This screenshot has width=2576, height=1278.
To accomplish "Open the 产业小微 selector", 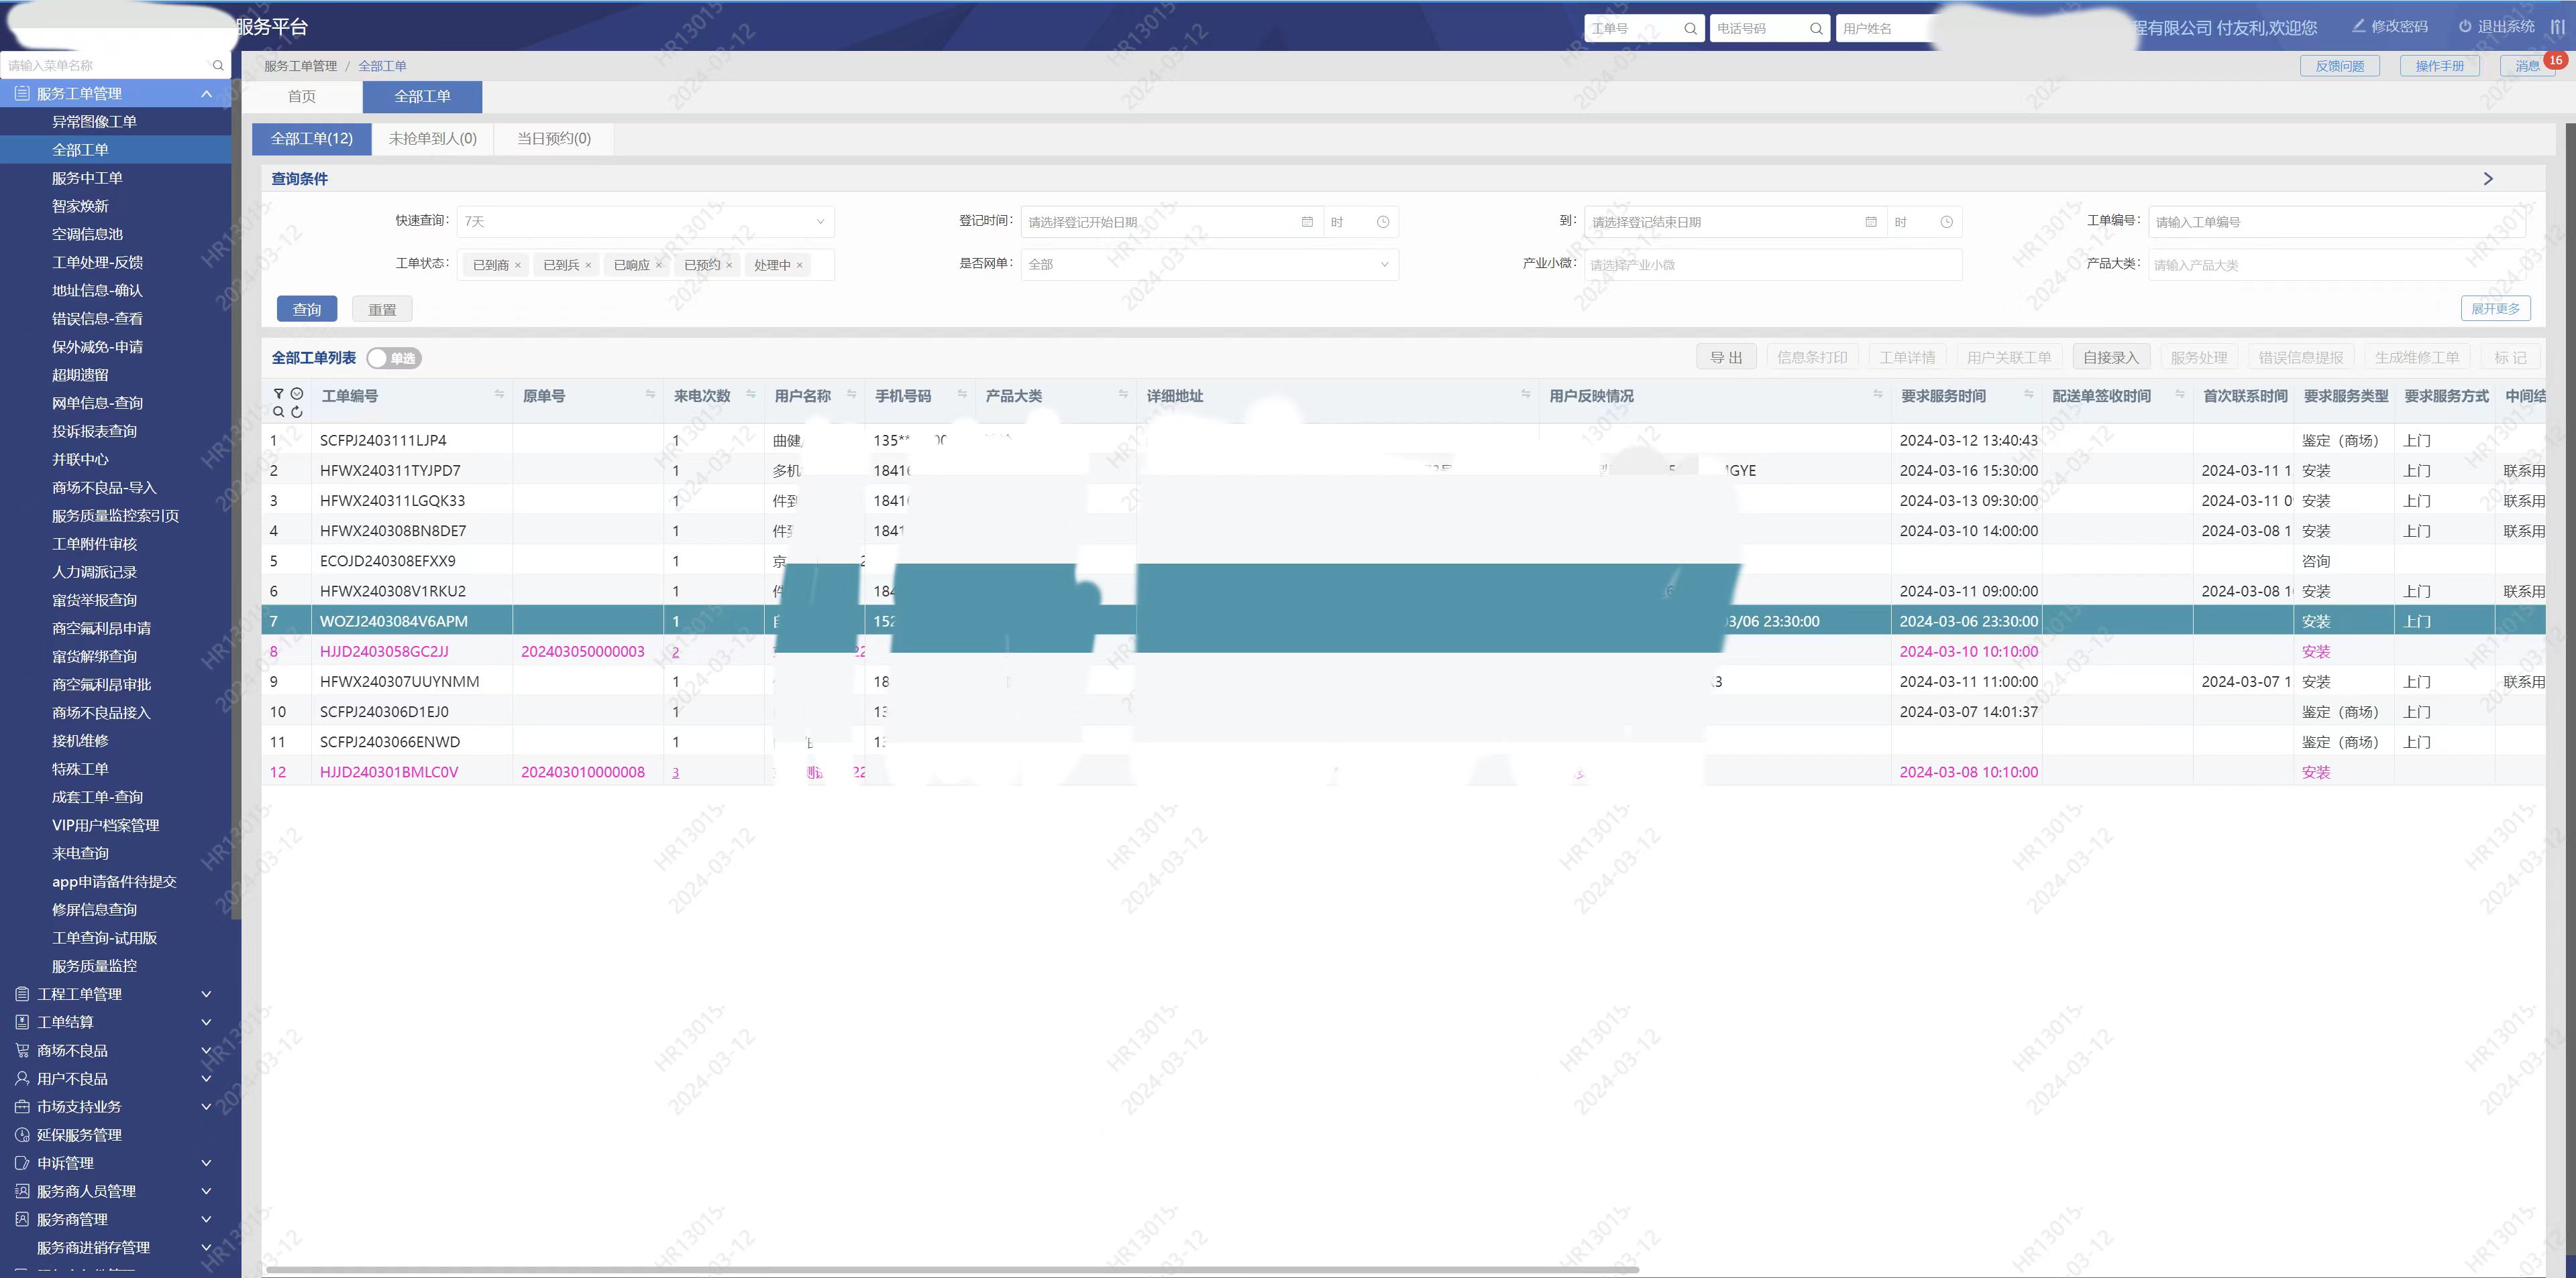I will click(1773, 265).
